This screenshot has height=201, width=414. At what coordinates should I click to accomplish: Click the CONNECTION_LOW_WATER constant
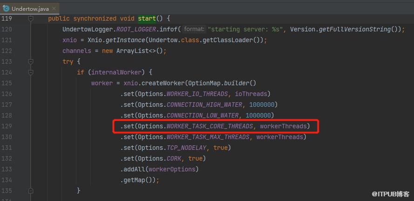click(203, 115)
